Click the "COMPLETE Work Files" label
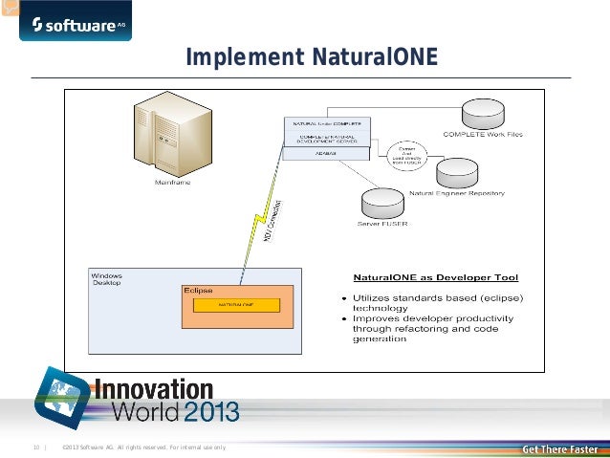This screenshot has width=610, height=458. coord(483,134)
